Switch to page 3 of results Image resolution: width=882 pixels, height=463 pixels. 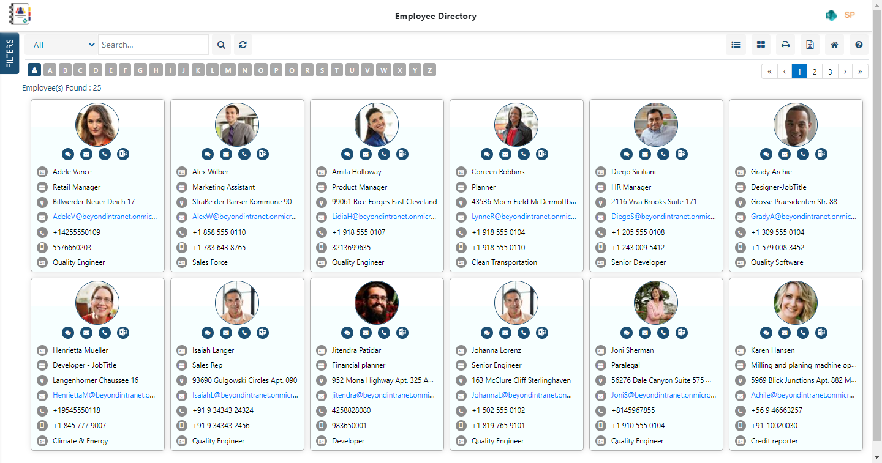point(829,71)
